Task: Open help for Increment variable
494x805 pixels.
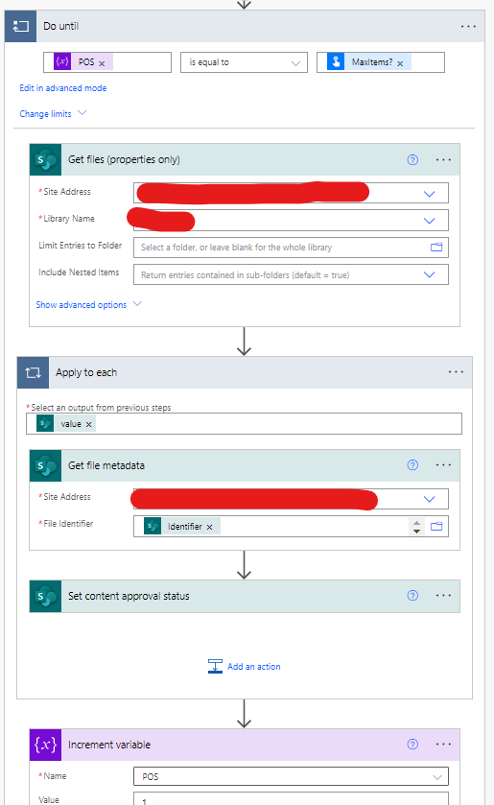Action: click(x=412, y=745)
